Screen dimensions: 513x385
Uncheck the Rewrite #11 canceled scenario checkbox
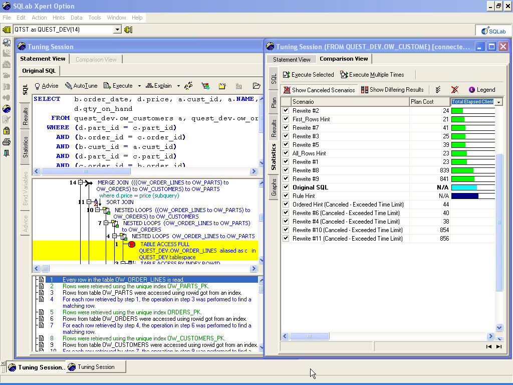286,238
